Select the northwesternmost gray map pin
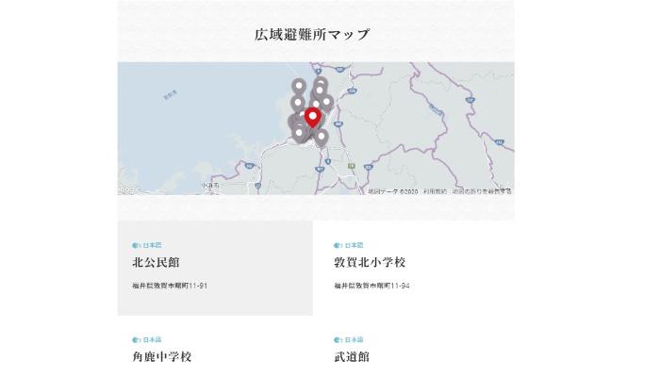Image resolution: width=660 pixels, height=377 pixels. [299, 88]
